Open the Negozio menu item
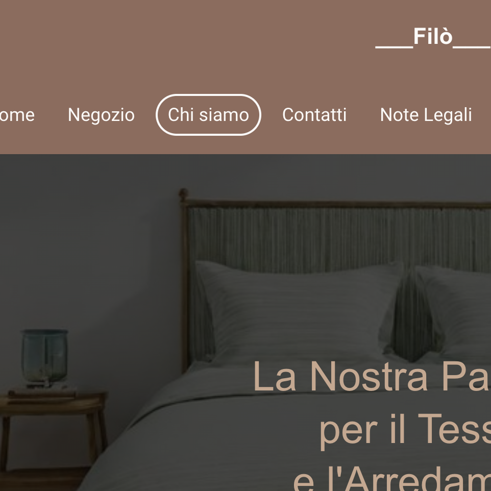This screenshot has width=491, height=491. (x=101, y=115)
